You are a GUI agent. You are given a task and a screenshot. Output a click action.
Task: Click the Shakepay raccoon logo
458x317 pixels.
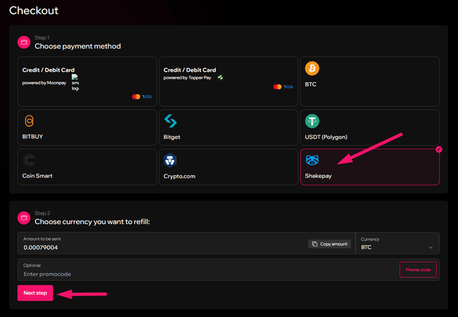pos(312,160)
